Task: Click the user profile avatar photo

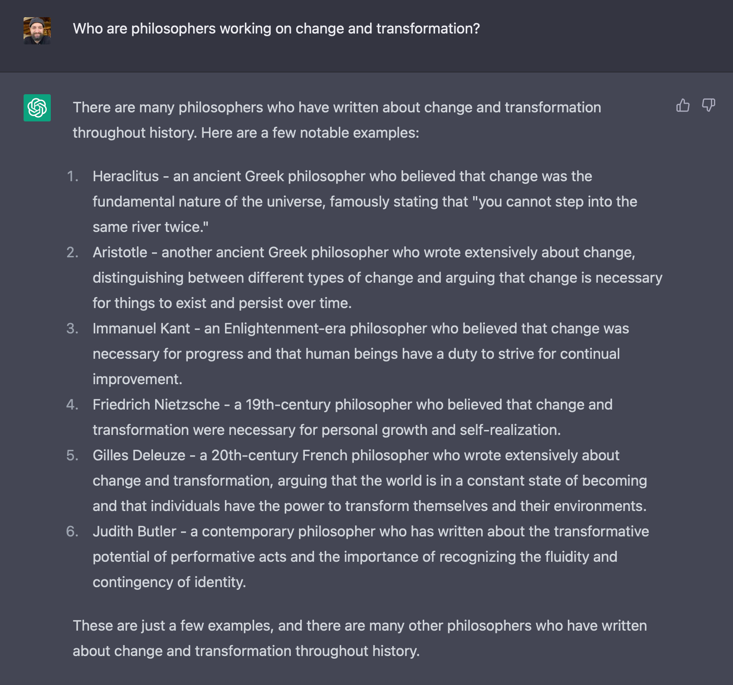Action: (x=37, y=31)
